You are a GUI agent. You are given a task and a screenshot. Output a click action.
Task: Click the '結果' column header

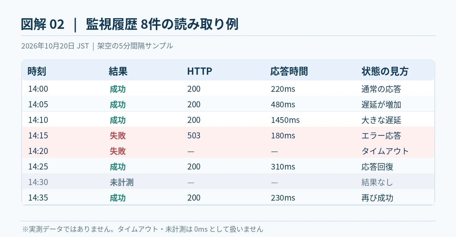118,71
